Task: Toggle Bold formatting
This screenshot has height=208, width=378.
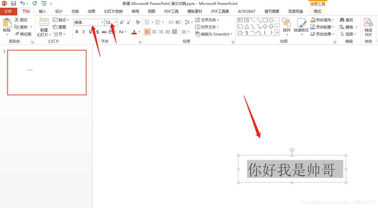Action: [77, 32]
